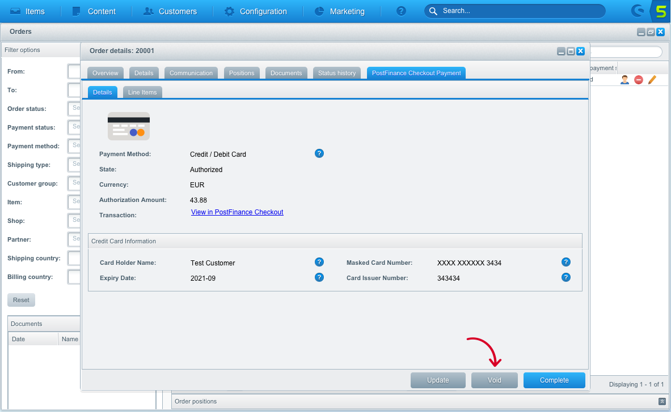
Task: Open the Partner filter dropdown
Action: point(74,239)
